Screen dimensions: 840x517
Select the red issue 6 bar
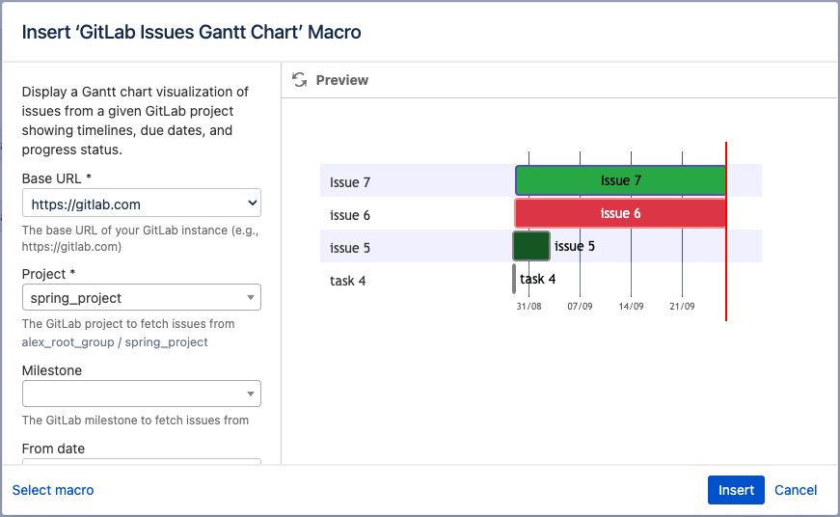pyautogui.click(x=620, y=214)
